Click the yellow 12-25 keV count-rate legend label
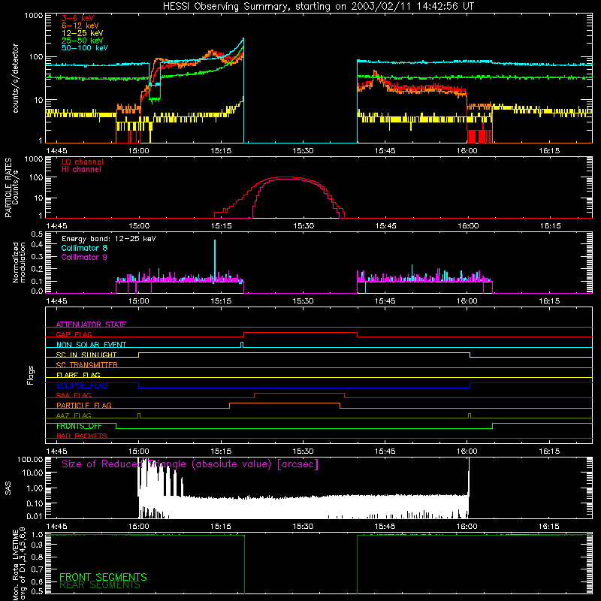The height and width of the screenshot is (601, 601). pos(83,33)
